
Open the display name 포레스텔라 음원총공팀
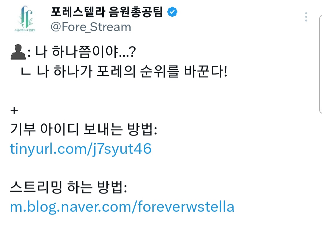pos(107,12)
